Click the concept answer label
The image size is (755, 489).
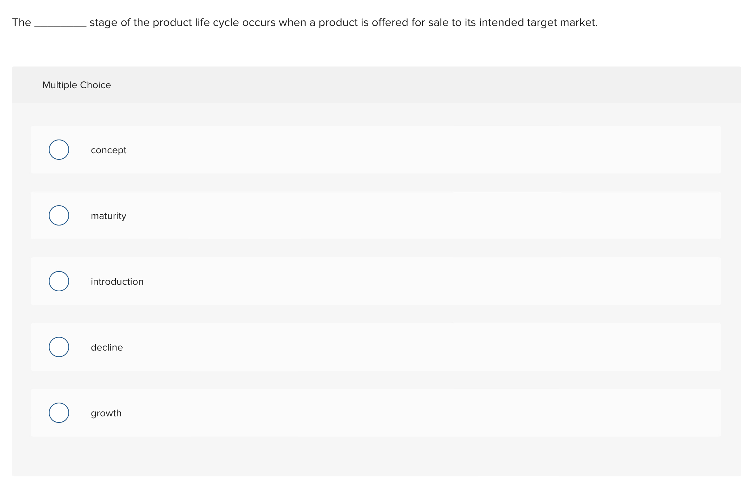pyautogui.click(x=108, y=150)
